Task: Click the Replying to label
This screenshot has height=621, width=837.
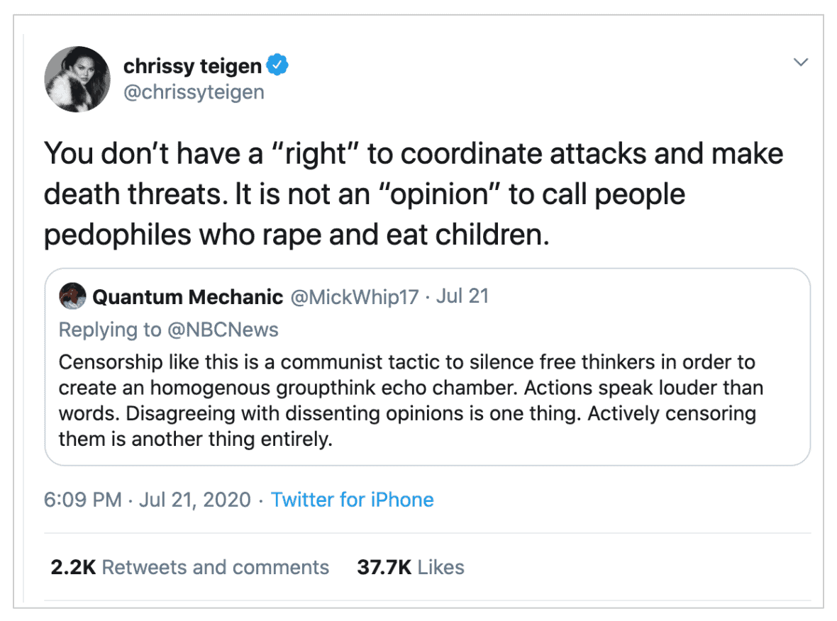Action: pyautogui.click(x=110, y=330)
